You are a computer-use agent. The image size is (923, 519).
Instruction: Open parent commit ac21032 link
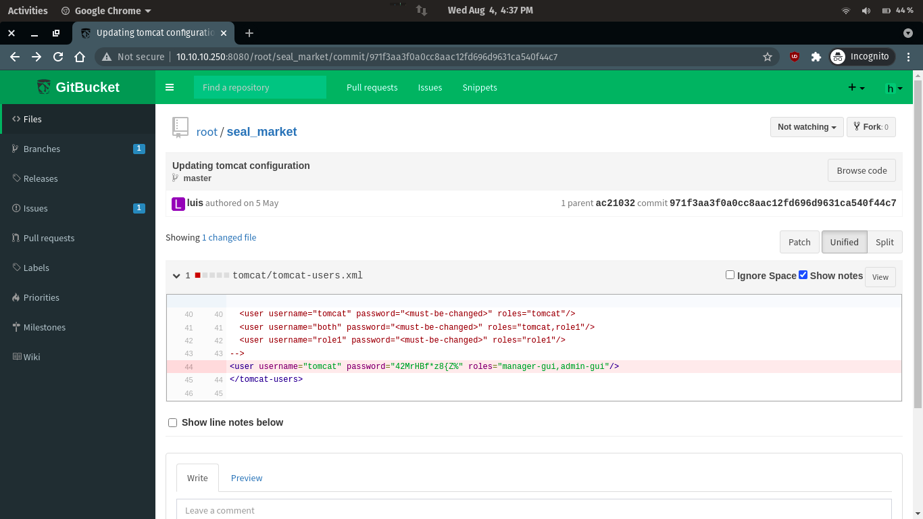pyautogui.click(x=615, y=203)
